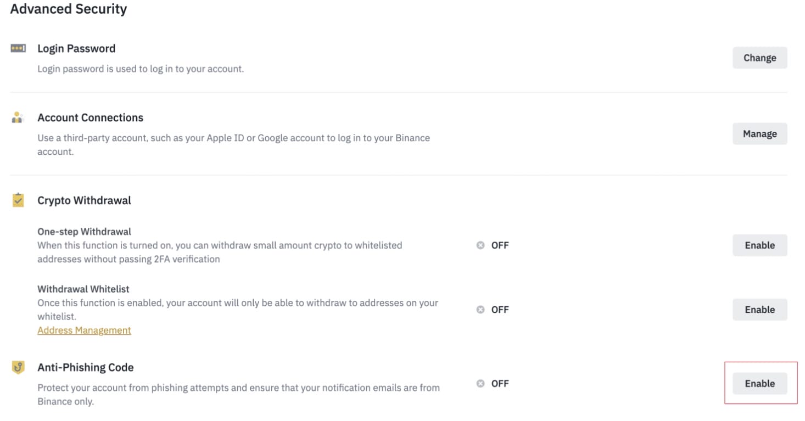Click the Anti-Phishing Code section title

[86, 367]
